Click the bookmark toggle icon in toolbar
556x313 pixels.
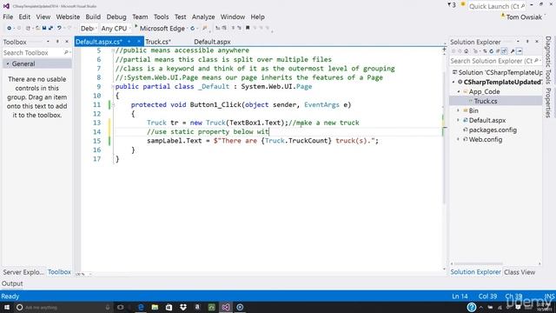(x=248, y=28)
